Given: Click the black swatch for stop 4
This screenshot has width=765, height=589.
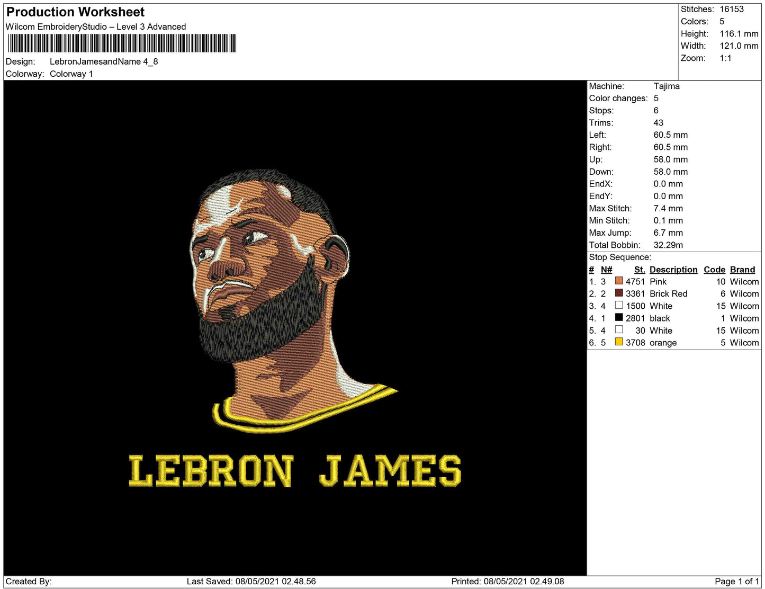Looking at the screenshot, I should pos(619,318).
